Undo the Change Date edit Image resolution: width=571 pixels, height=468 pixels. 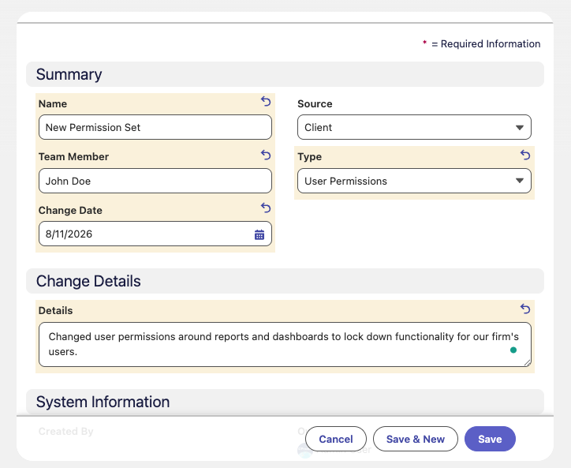(266, 208)
